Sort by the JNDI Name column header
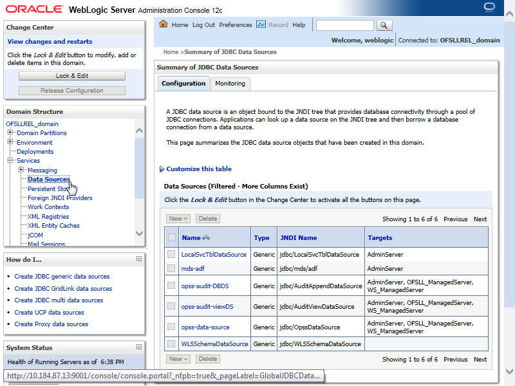The height and width of the screenshot is (386, 515). [298, 237]
